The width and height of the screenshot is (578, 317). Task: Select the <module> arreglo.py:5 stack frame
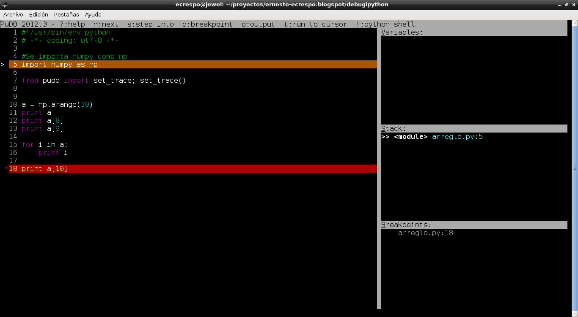[438, 137]
